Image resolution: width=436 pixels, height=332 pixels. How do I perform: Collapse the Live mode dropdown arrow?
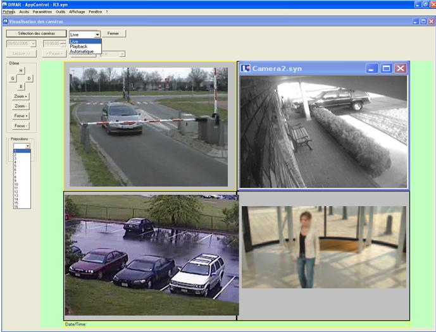(x=97, y=34)
